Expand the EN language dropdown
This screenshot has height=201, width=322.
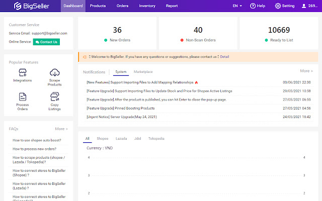[237, 6]
